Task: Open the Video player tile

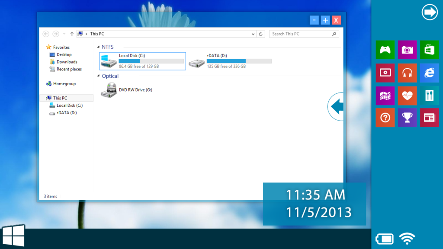Action: click(385, 73)
